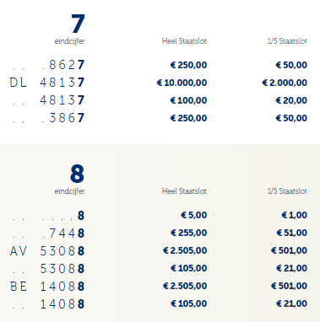The height and width of the screenshot is (322, 320).
Task: Click the eindcijfer label under the 7
Action: (69, 41)
